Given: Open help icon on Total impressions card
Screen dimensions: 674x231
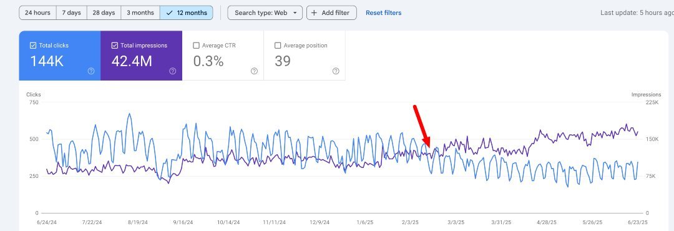Looking at the screenshot, I should [173, 71].
